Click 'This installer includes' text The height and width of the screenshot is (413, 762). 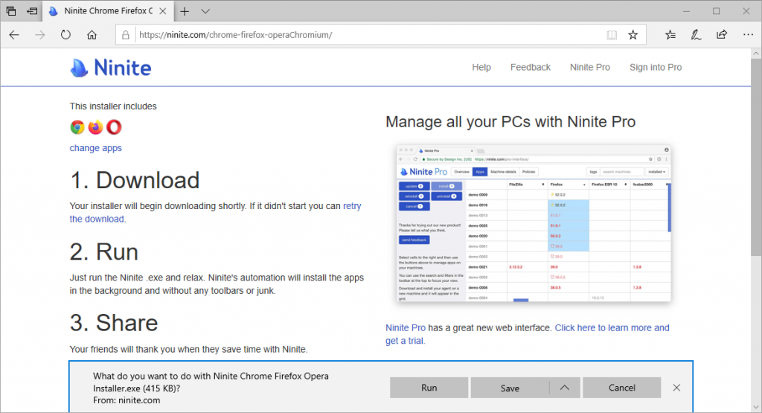click(x=113, y=106)
